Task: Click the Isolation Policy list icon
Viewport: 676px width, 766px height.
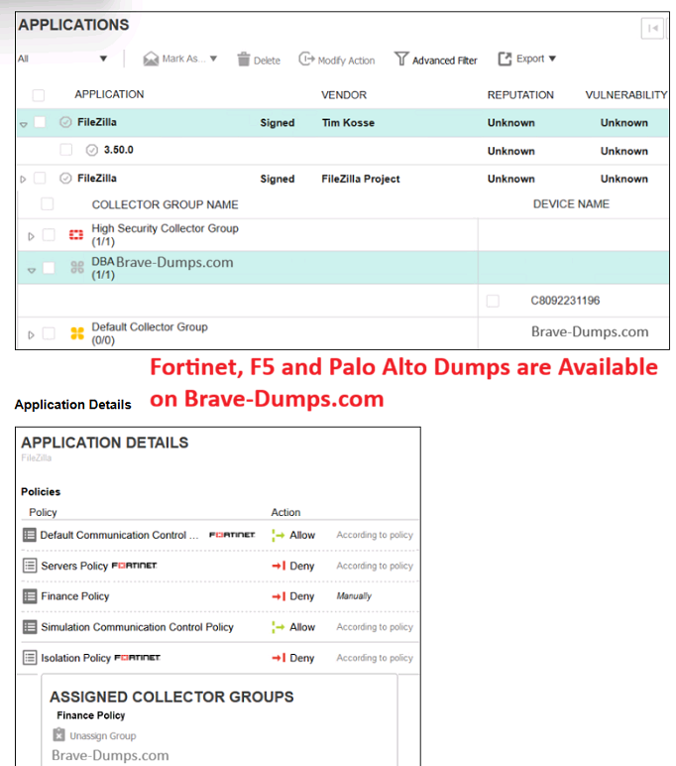Action: (29, 658)
